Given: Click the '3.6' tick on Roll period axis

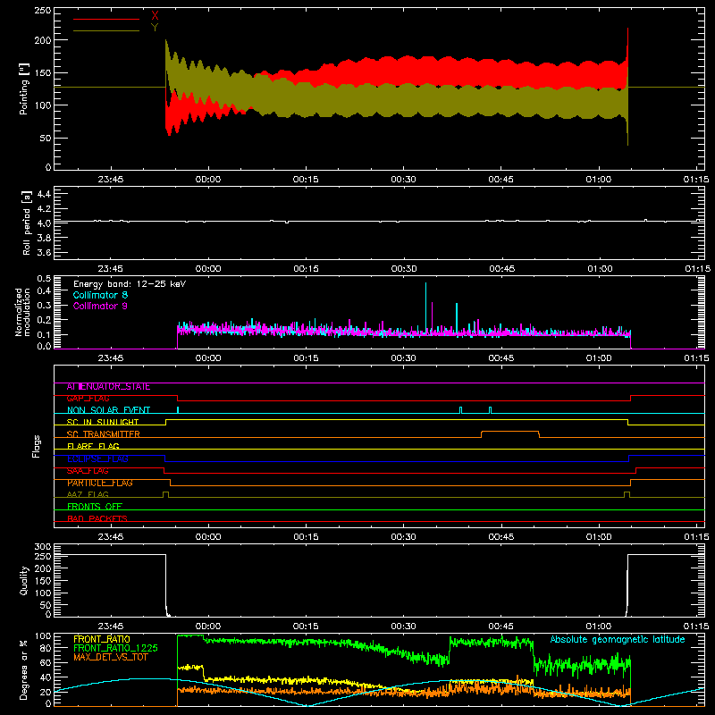Looking at the screenshot, I should [x=44, y=252].
